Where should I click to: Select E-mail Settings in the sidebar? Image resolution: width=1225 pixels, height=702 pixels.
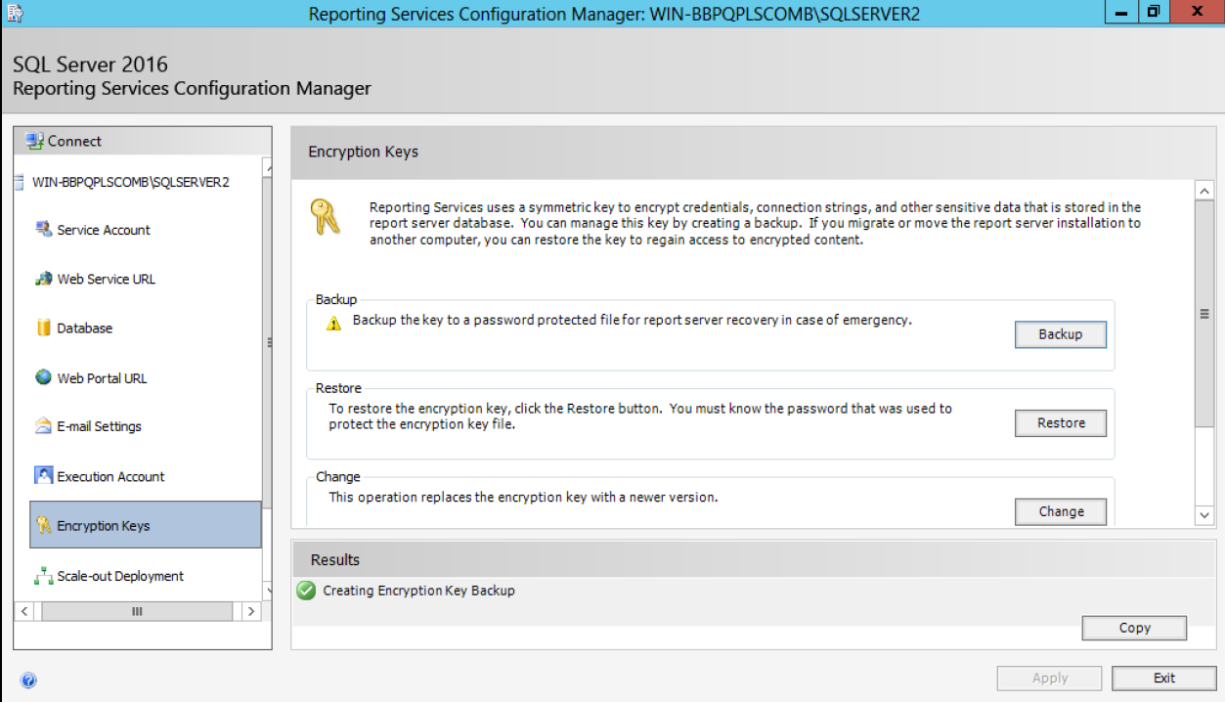[x=99, y=426]
